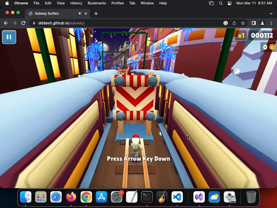Open the App Store from the Dock

pyautogui.click(x=101, y=197)
